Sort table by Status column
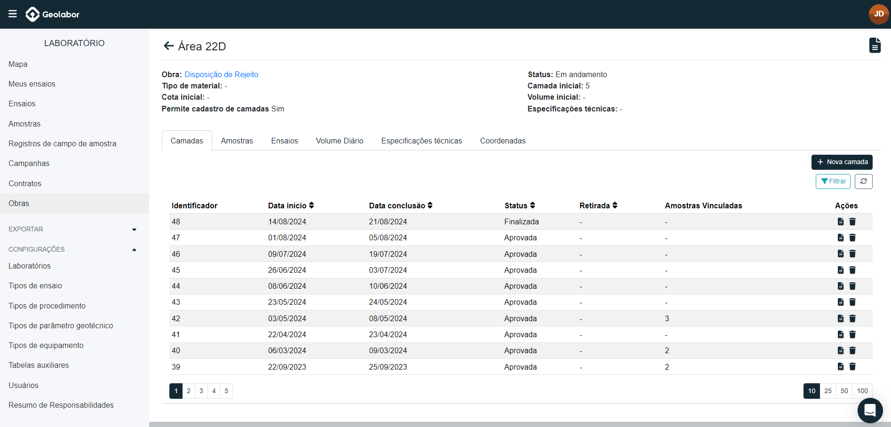 click(533, 206)
